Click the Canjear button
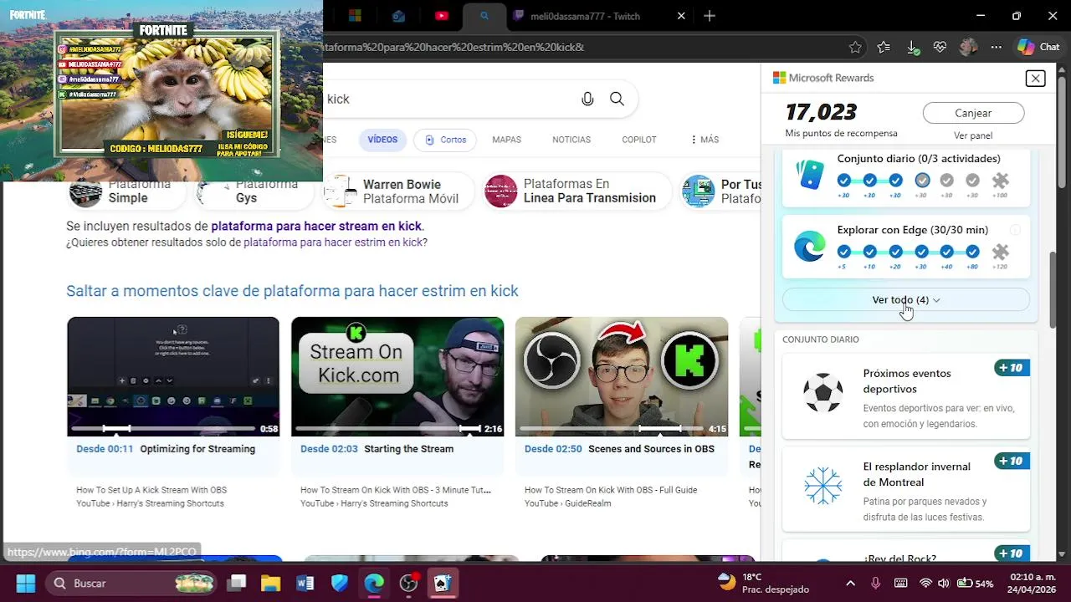1071x602 pixels. pyautogui.click(x=973, y=113)
